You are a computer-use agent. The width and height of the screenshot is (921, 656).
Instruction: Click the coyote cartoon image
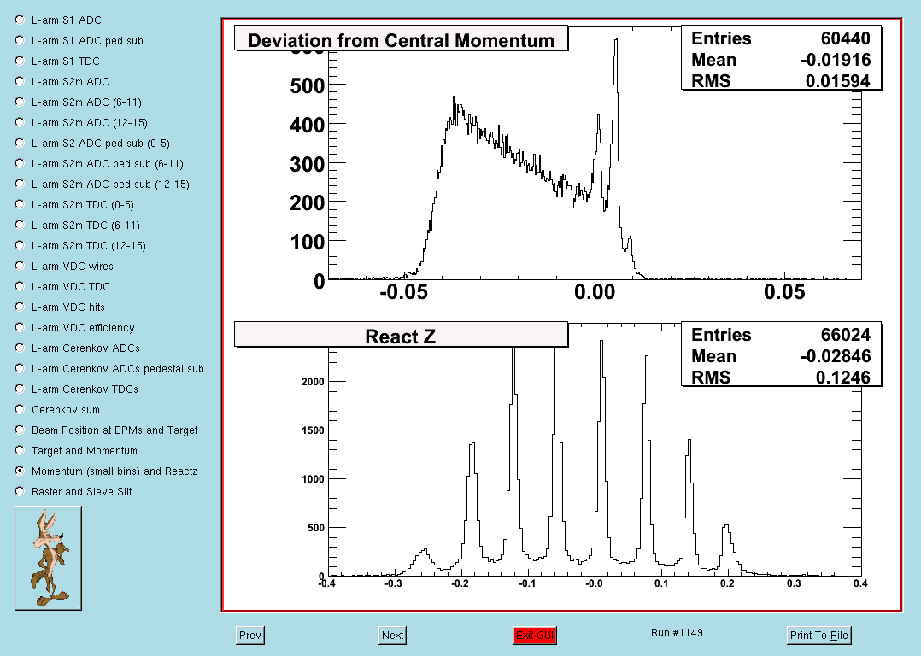(48, 558)
